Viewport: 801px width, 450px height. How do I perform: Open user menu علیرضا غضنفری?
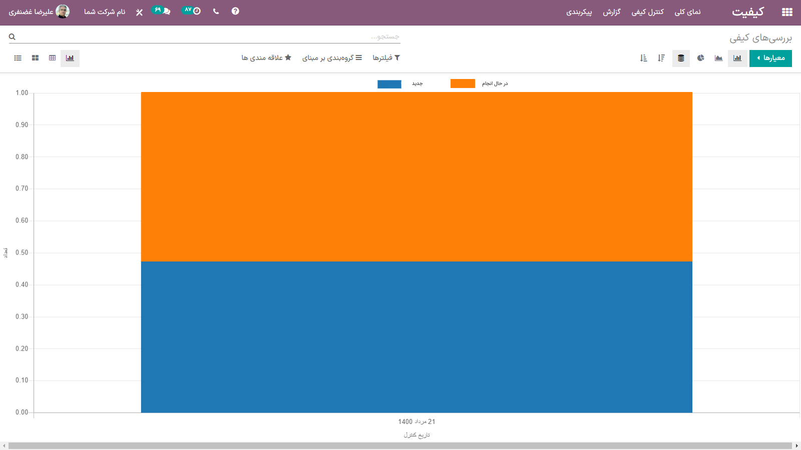pos(39,11)
